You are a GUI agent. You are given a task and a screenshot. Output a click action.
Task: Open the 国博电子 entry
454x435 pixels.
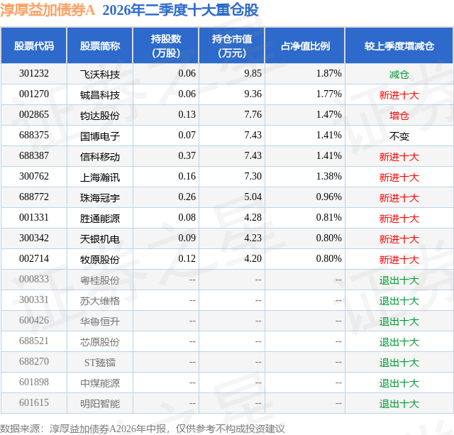[x=100, y=136]
